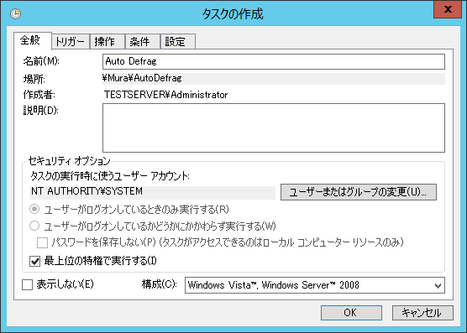Viewport: 467px width, 333px height.
Task: Dismiss the dialog with キャンセル button
Action: (x=422, y=313)
